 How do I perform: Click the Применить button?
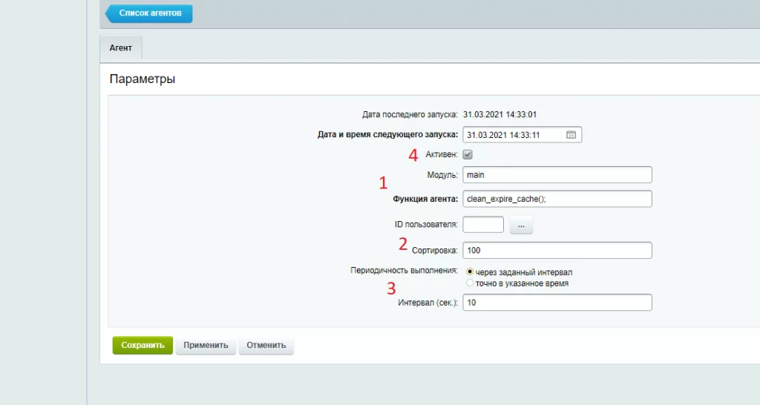click(x=206, y=346)
